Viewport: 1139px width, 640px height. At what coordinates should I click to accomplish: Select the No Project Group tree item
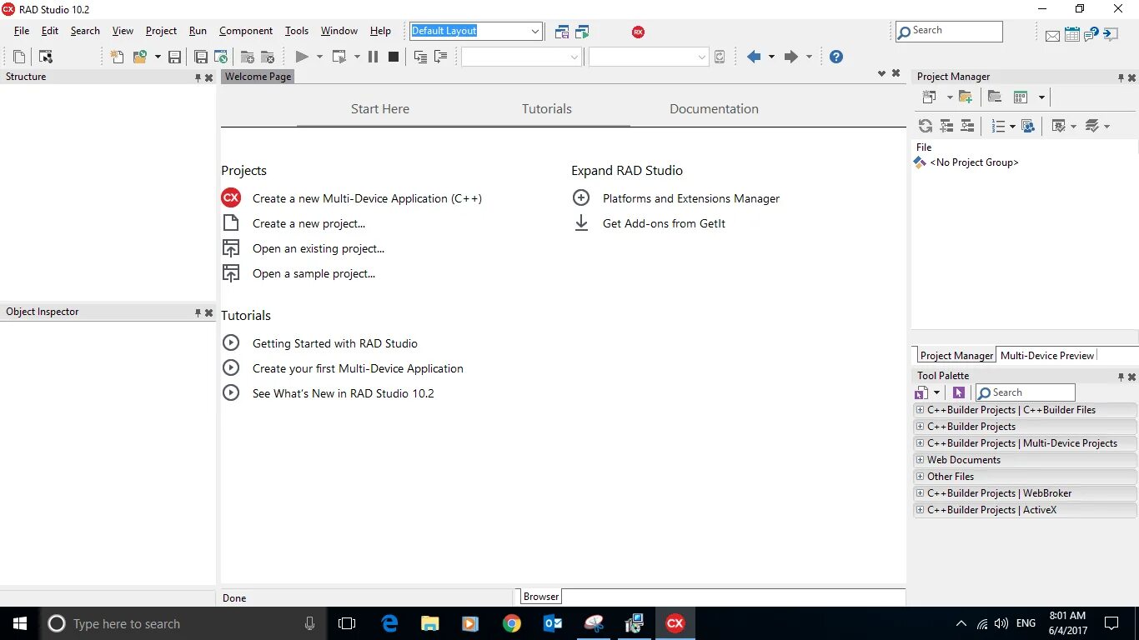(x=974, y=162)
